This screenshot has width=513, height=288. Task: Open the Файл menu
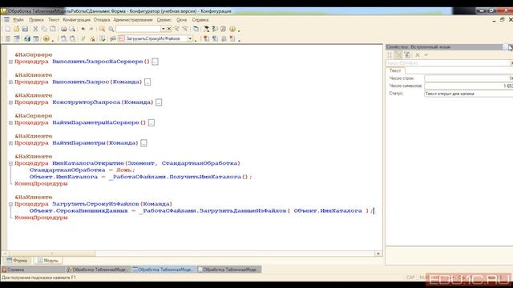pos(18,20)
